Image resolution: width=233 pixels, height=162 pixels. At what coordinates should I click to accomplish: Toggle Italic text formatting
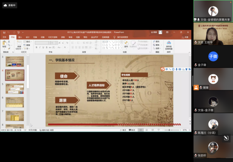coord(40,47)
